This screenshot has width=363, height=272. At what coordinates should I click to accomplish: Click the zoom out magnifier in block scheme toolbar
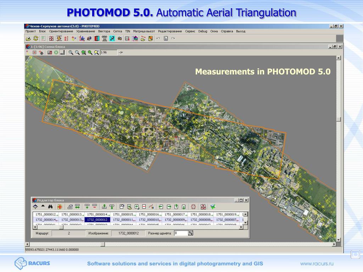[77, 52]
